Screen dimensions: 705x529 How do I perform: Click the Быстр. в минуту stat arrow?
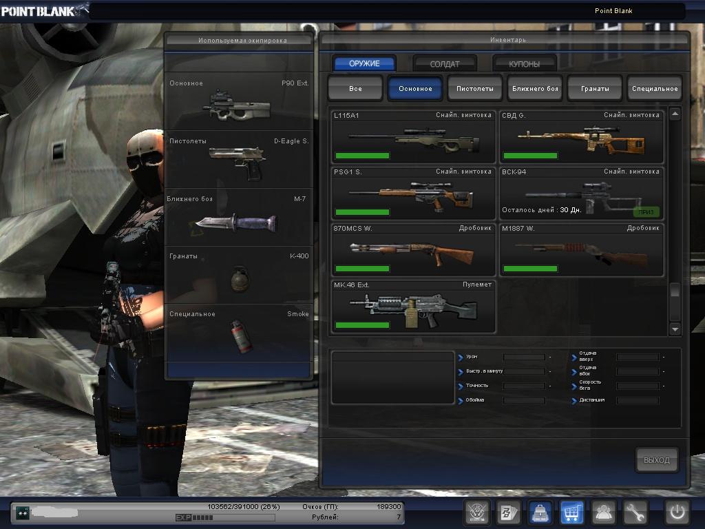[x=461, y=371]
